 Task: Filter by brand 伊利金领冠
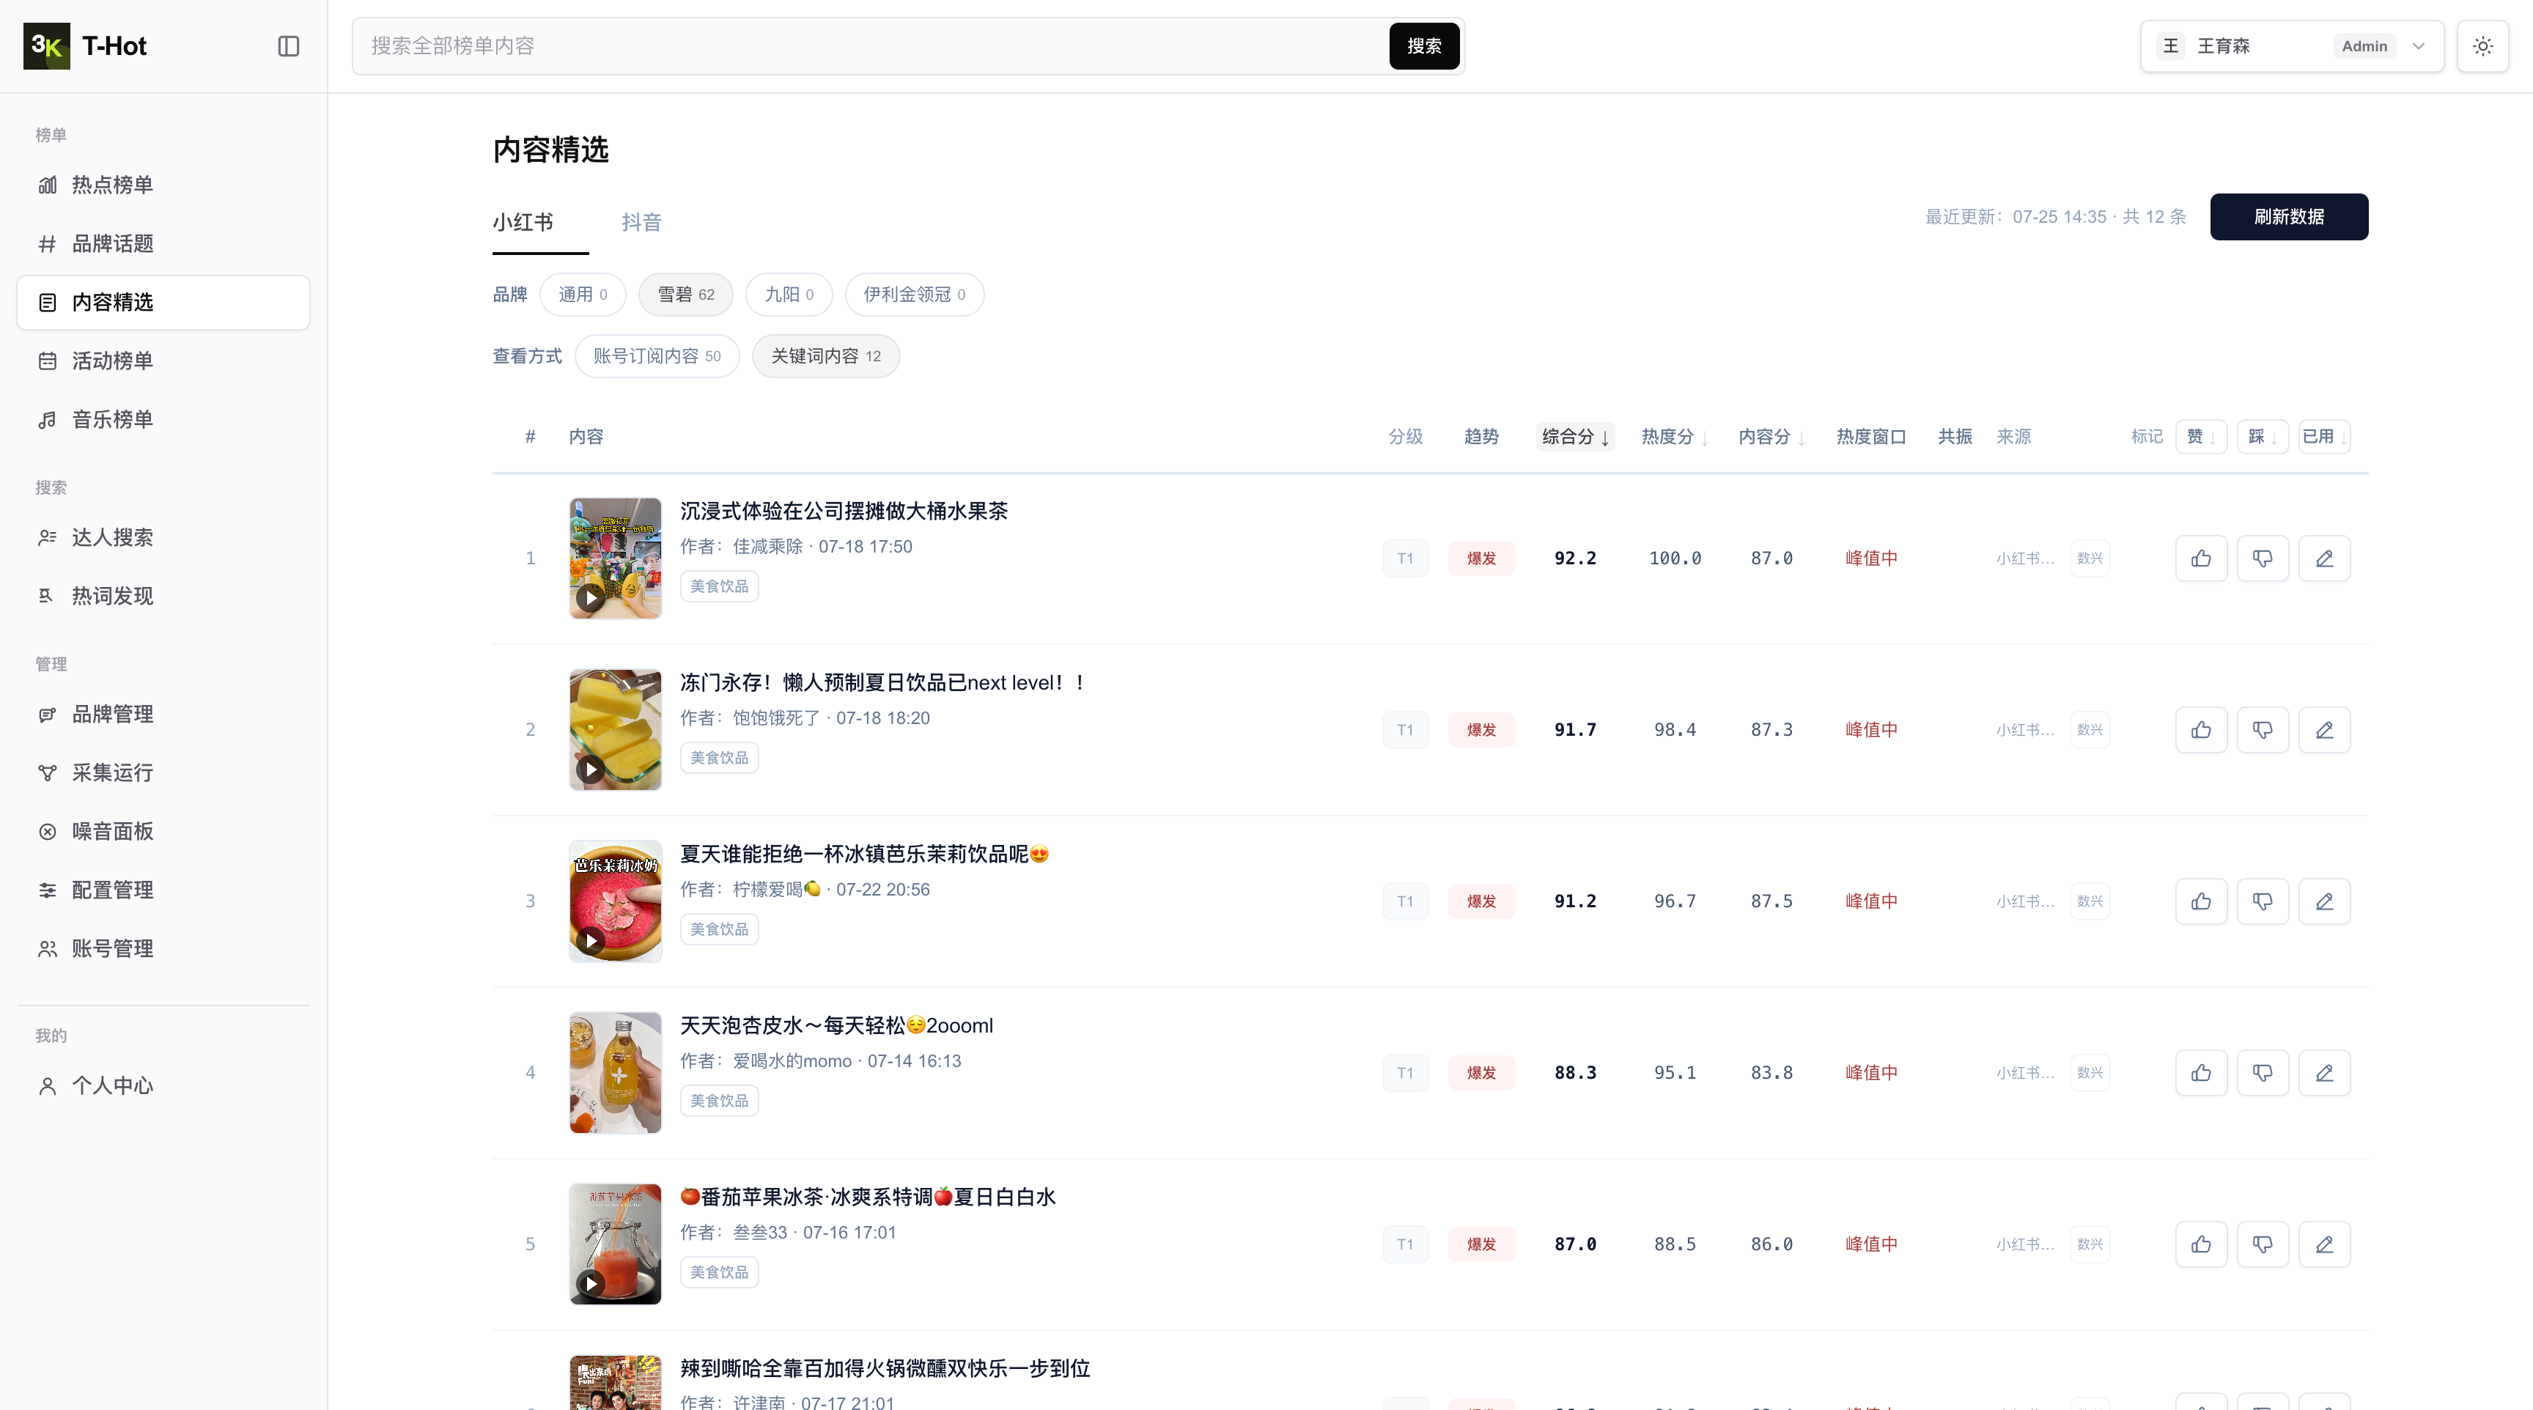[915, 295]
